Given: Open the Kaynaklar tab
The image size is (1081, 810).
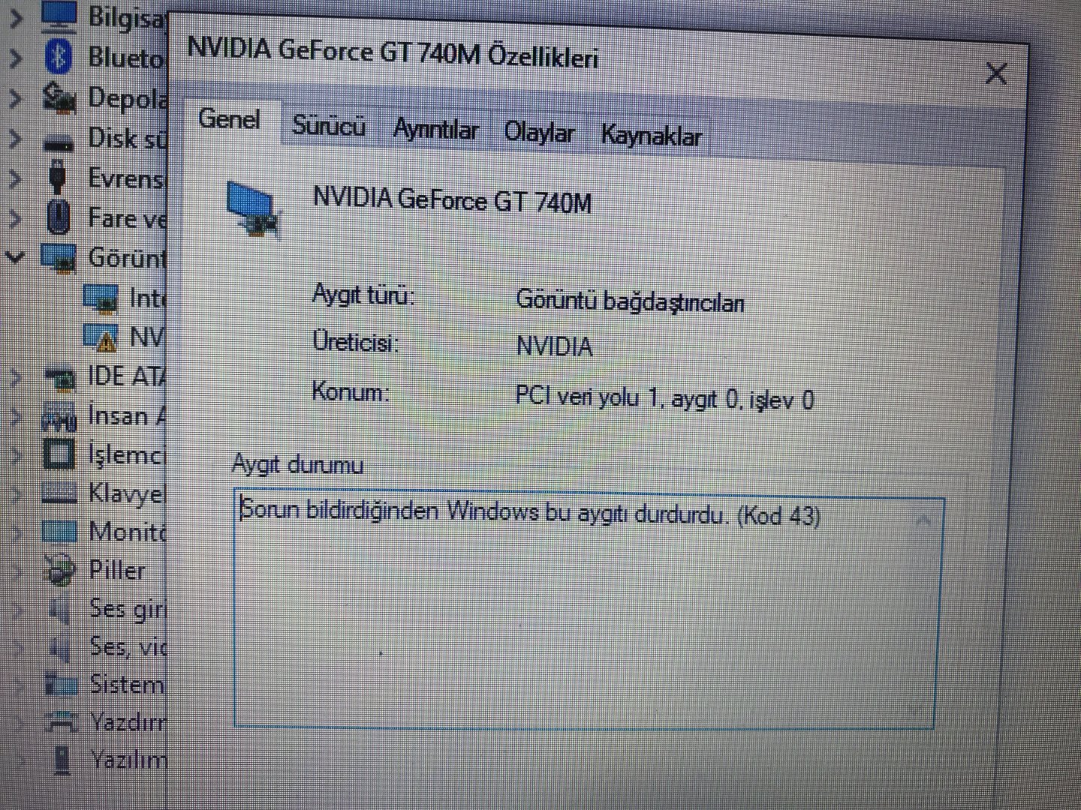Looking at the screenshot, I should pos(651,136).
